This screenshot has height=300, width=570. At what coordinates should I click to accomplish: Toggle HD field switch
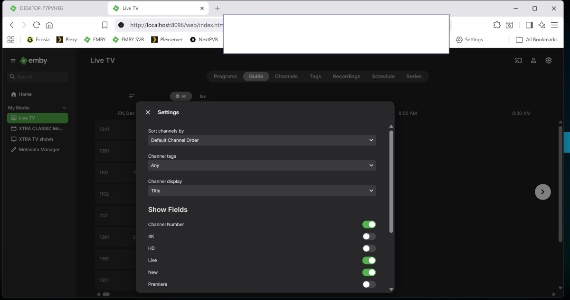tap(369, 248)
